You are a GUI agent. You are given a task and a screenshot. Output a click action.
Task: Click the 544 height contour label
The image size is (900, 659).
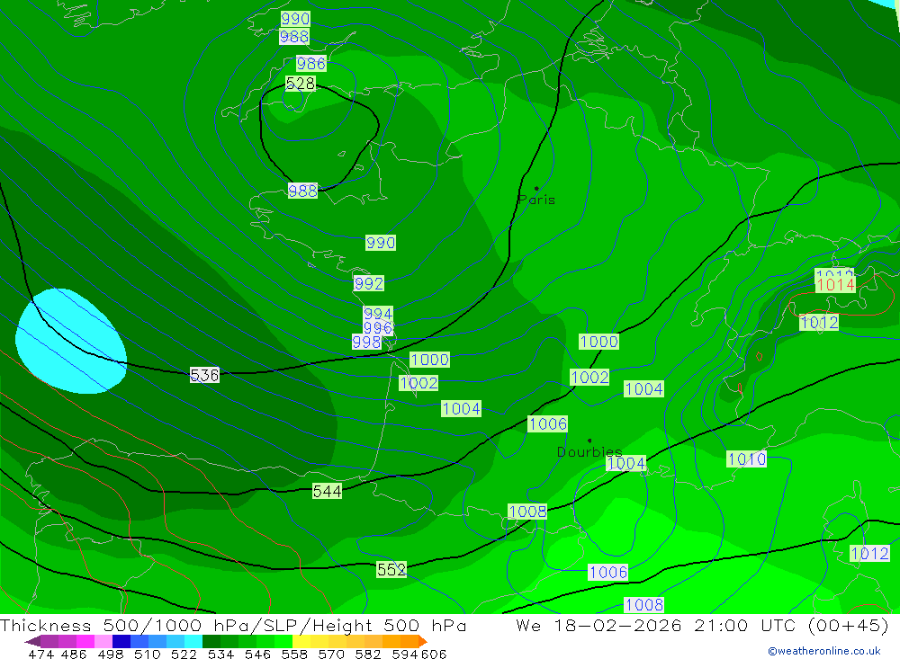click(327, 492)
